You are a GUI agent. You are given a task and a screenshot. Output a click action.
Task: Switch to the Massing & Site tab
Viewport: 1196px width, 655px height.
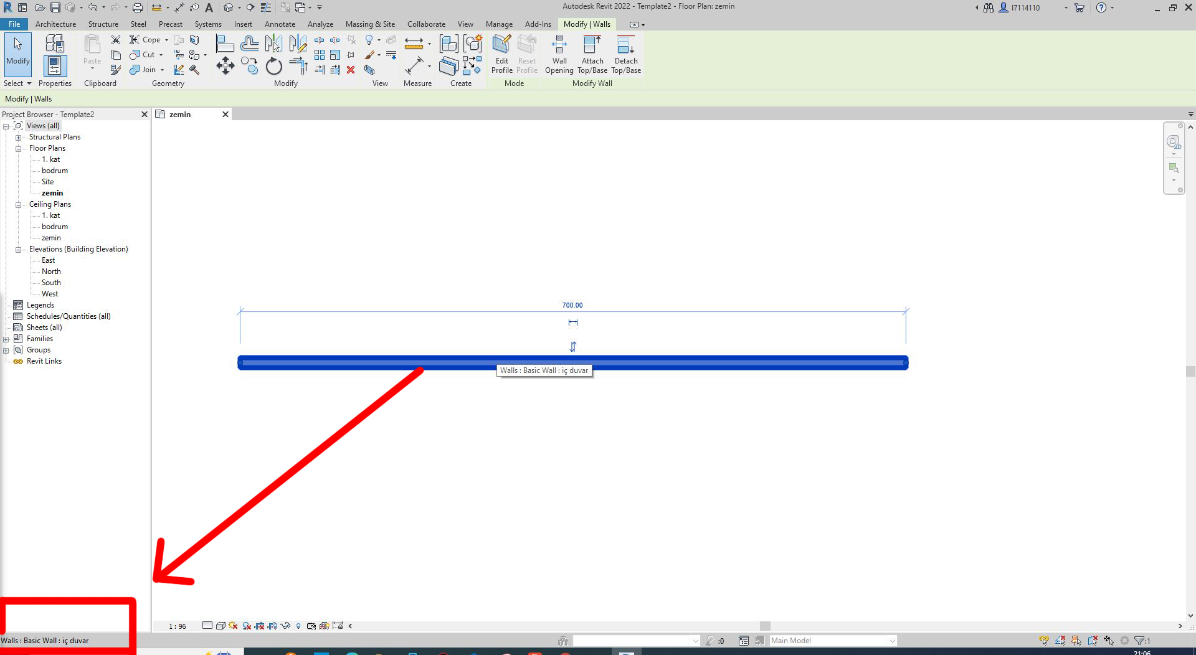pyautogui.click(x=370, y=24)
